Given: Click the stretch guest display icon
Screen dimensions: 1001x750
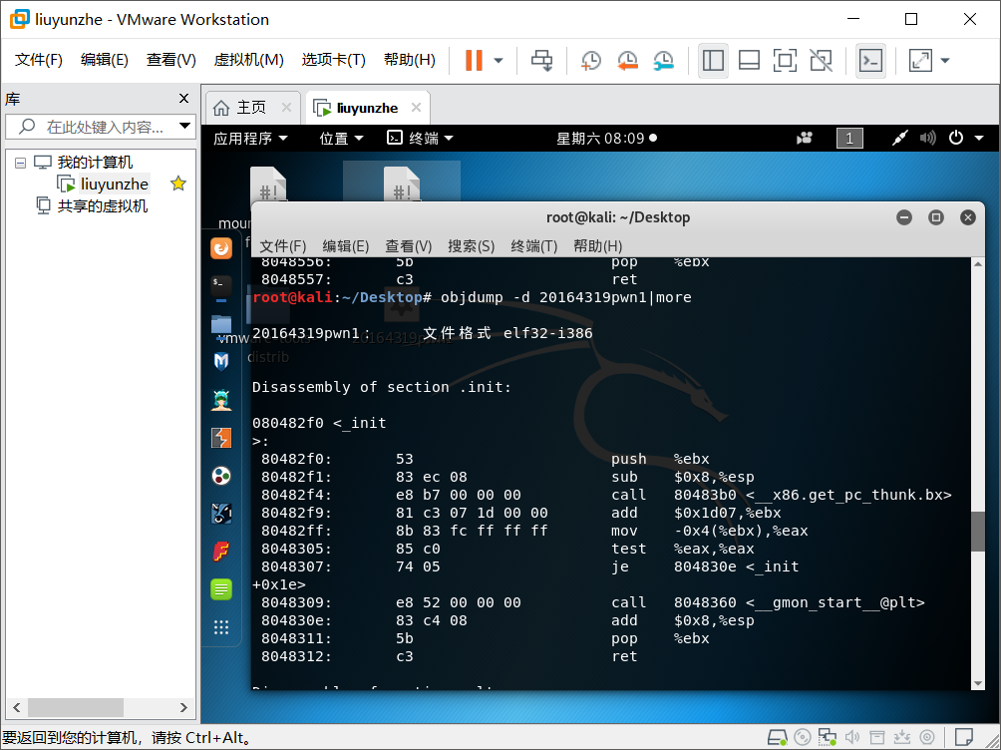Looking at the screenshot, I should pos(920,61).
